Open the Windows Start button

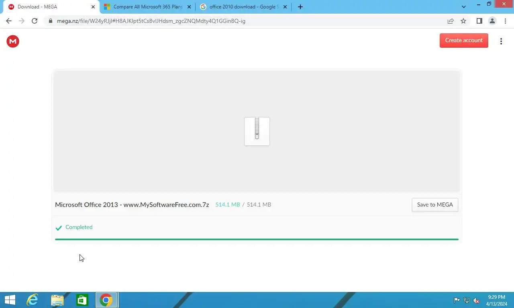click(10, 300)
